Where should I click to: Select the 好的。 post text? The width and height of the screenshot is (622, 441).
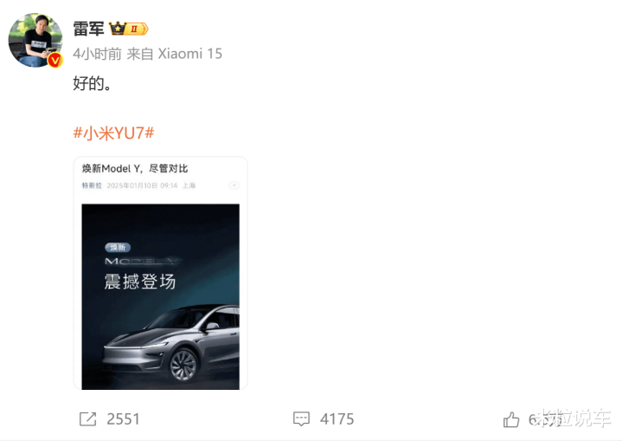pos(92,83)
